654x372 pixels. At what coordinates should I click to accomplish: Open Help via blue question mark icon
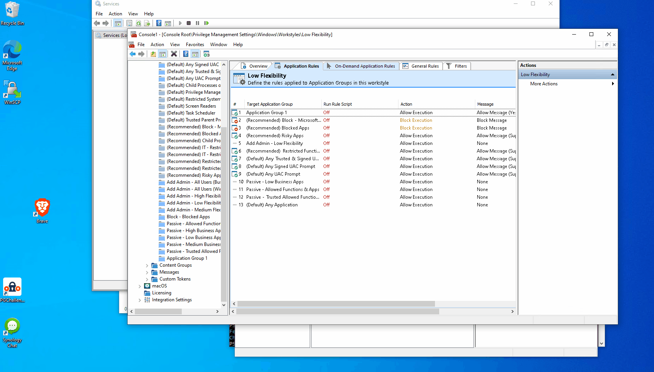186,54
